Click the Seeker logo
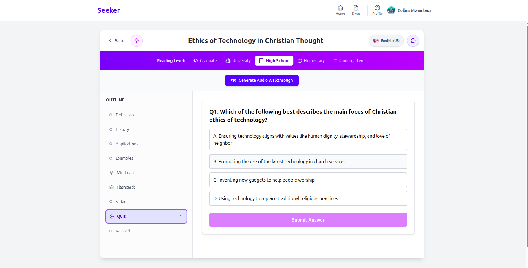 109,10
